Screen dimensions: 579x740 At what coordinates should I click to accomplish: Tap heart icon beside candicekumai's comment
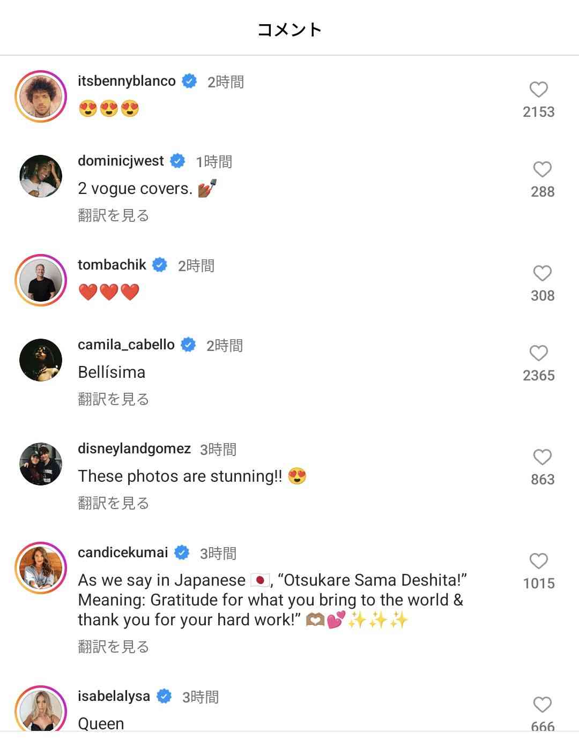[538, 561]
